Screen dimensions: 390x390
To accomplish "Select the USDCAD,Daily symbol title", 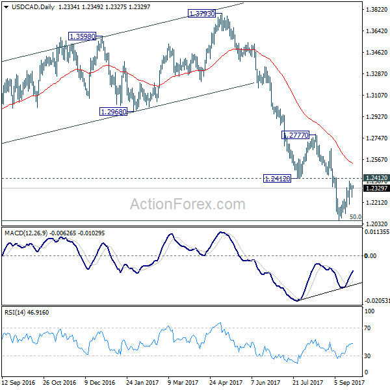I will tap(33, 7).
